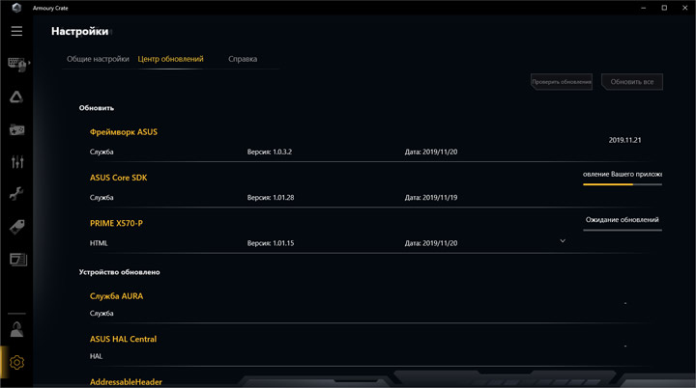This screenshot has height=388, width=696.
Task: Click the ASUS Core SDK update progress bar
Action: [x=623, y=184]
